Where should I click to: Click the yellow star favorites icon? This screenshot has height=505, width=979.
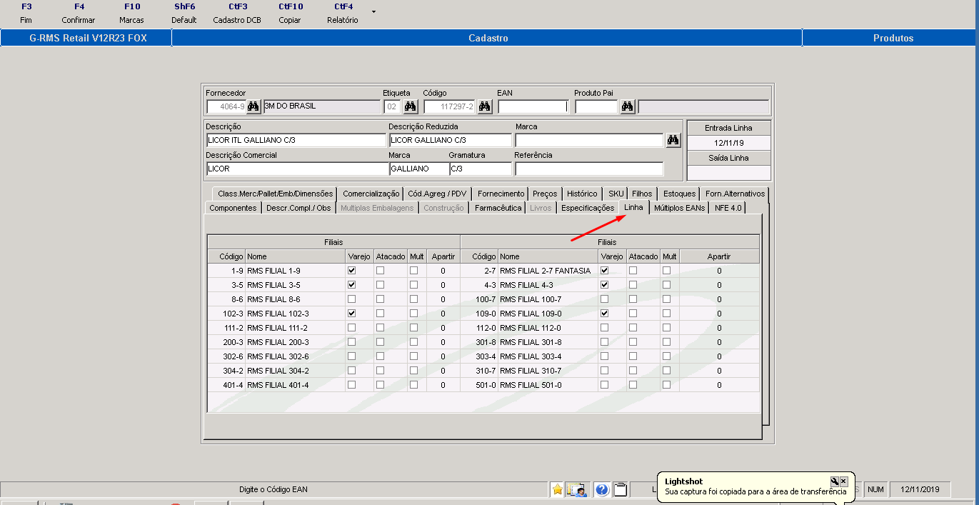(x=557, y=489)
